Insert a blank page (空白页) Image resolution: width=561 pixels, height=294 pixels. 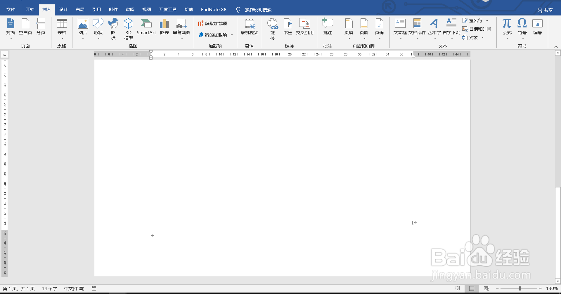tap(25, 27)
